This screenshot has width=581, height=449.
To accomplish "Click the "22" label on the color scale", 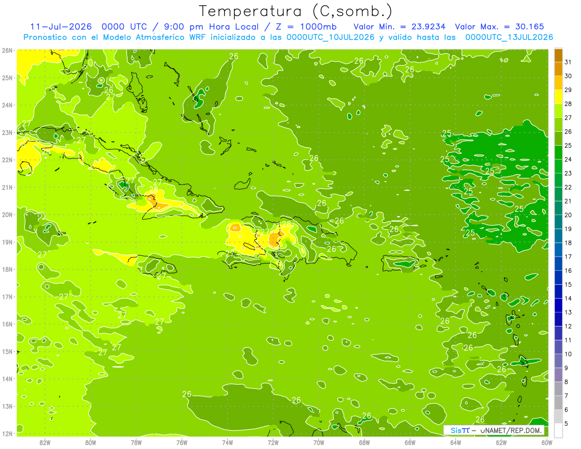I will click(568, 187).
